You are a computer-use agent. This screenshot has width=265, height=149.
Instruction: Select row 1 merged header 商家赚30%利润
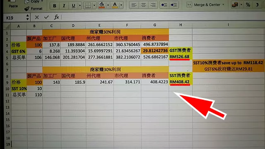[x=106, y=32]
